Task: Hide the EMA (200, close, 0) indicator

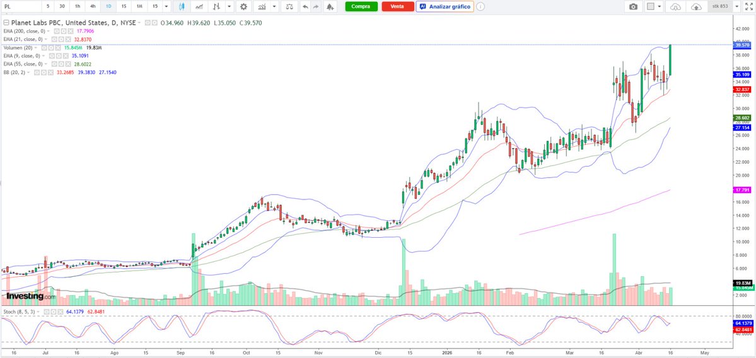Action: pos(56,31)
